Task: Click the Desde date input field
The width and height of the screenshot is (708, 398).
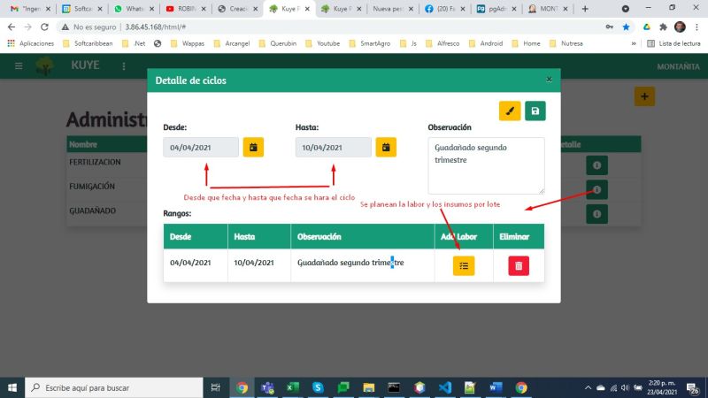Action: pyautogui.click(x=201, y=148)
